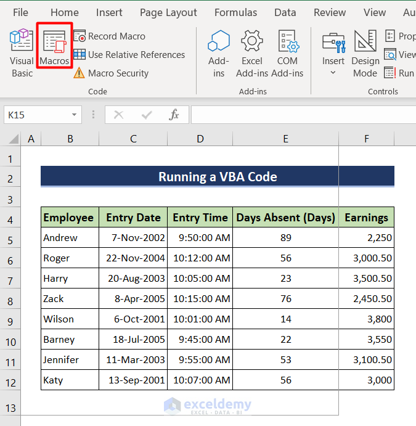Start Record Macro

point(118,36)
